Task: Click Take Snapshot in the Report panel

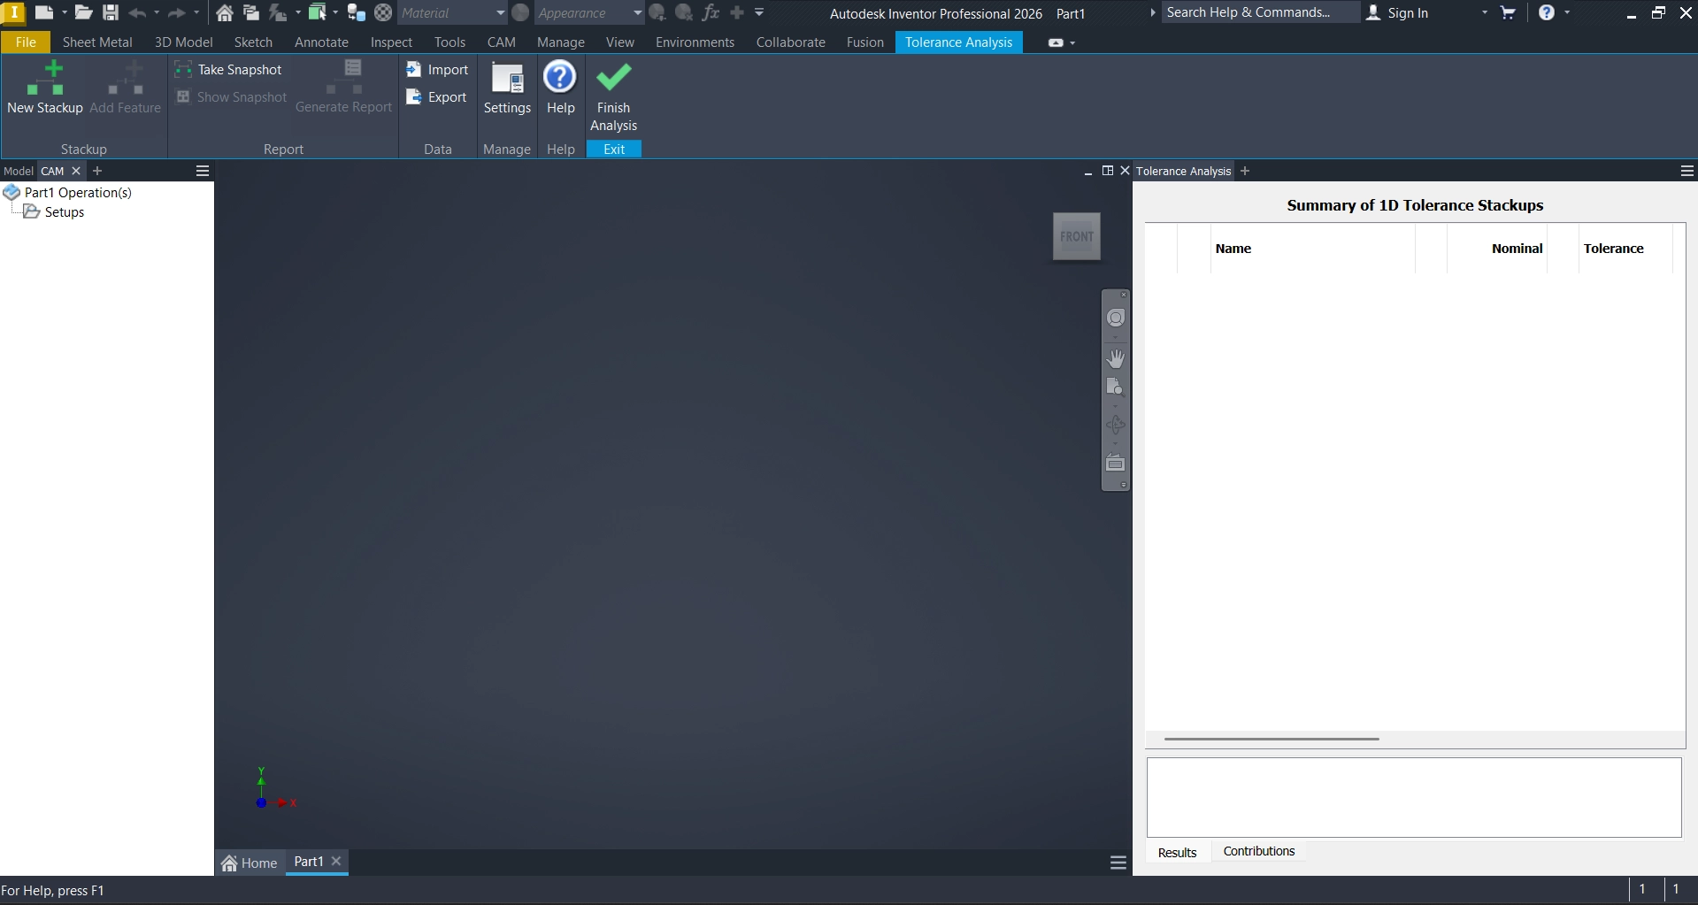Action: (x=229, y=70)
